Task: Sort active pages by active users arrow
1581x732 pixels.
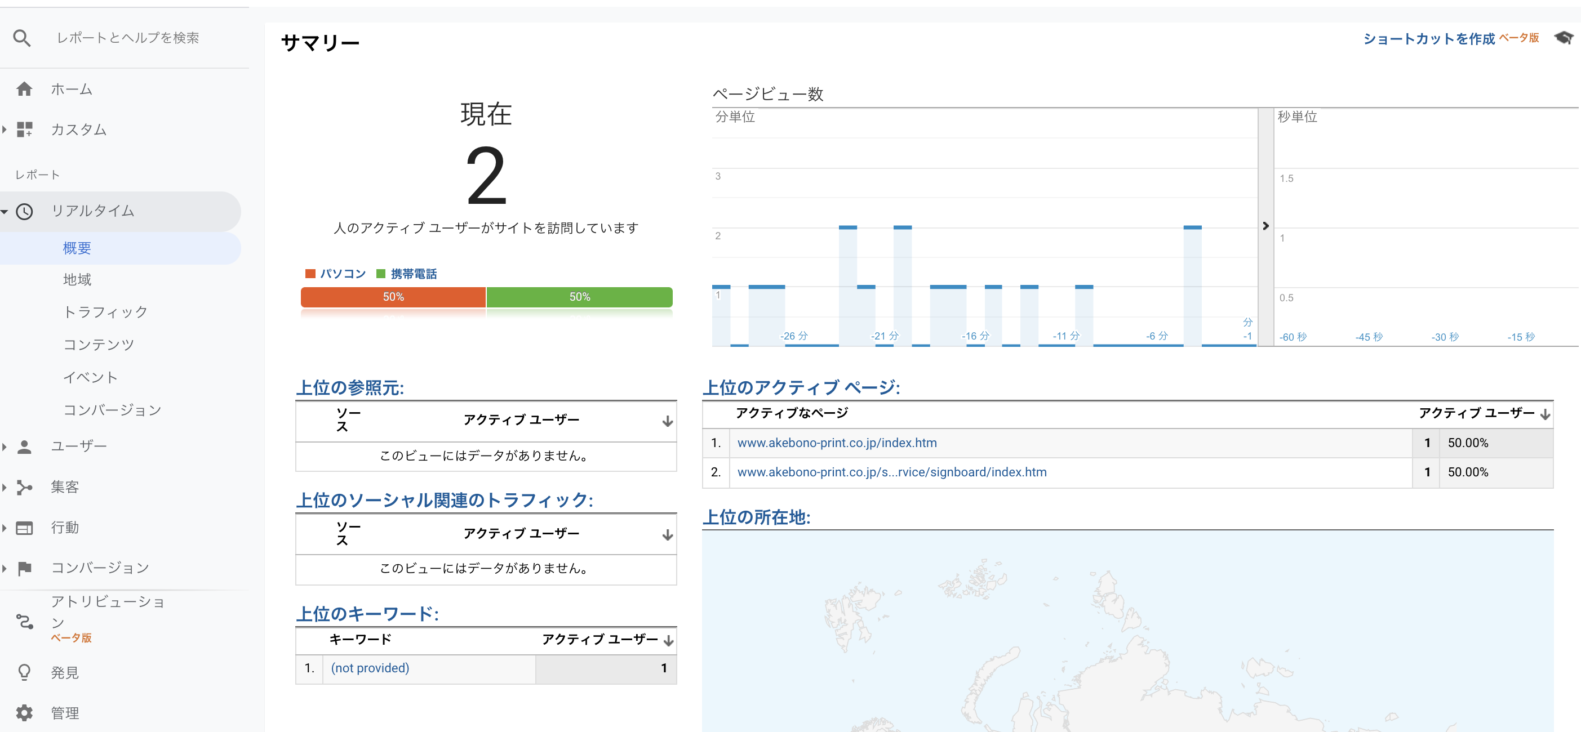Action: coord(1545,415)
